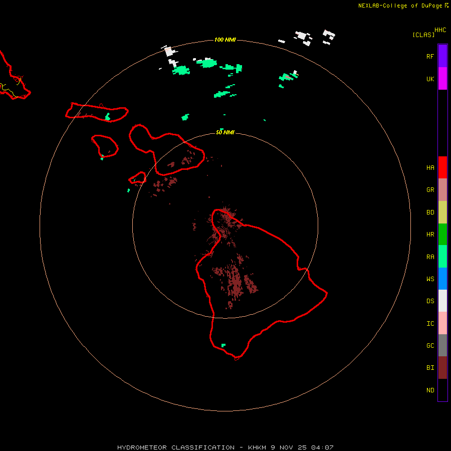Click the "RF" legend label
The image size is (451, 451).
[430, 56]
